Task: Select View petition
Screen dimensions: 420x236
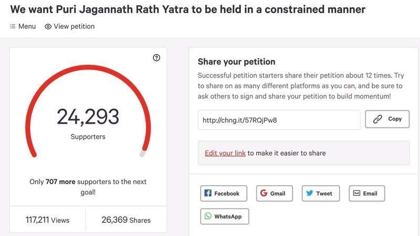Action: pyautogui.click(x=70, y=26)
